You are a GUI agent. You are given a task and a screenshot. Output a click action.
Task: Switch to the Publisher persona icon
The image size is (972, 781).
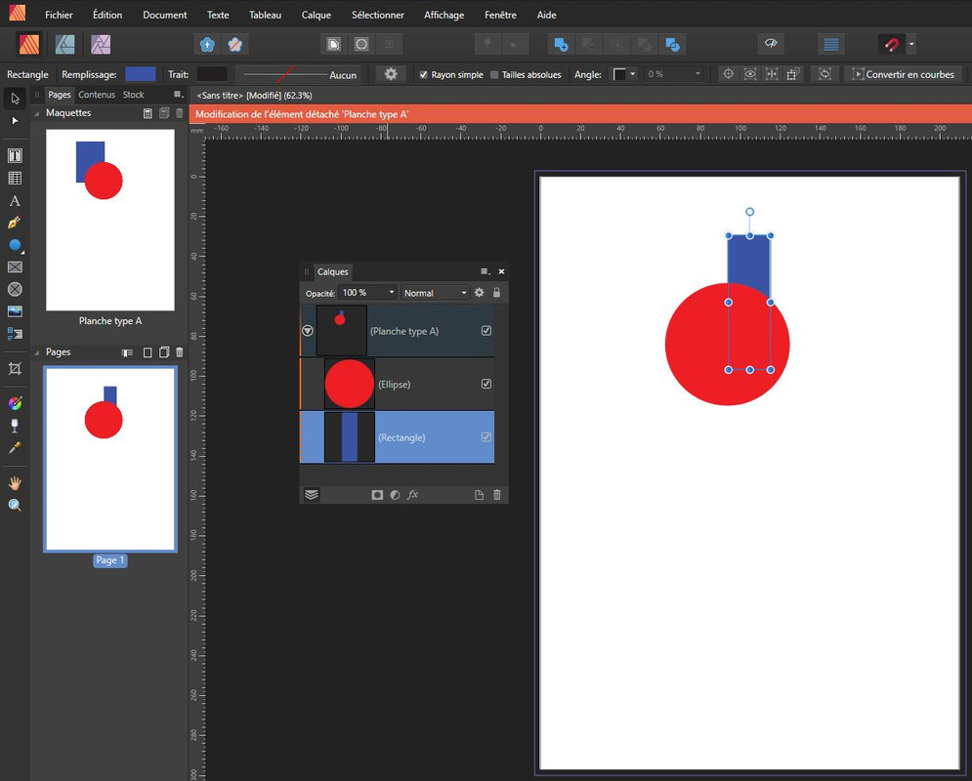coord(29,44)
